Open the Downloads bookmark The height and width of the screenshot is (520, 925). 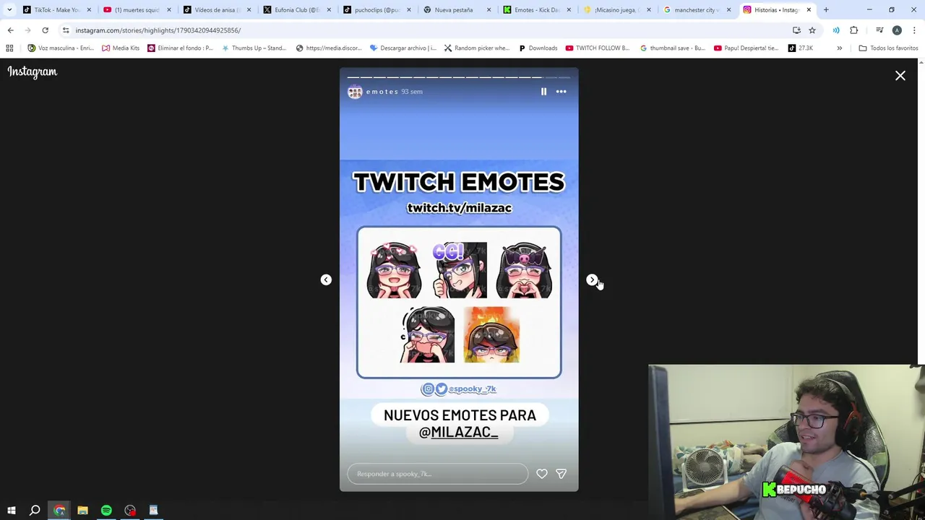click(x=538, y=48)
